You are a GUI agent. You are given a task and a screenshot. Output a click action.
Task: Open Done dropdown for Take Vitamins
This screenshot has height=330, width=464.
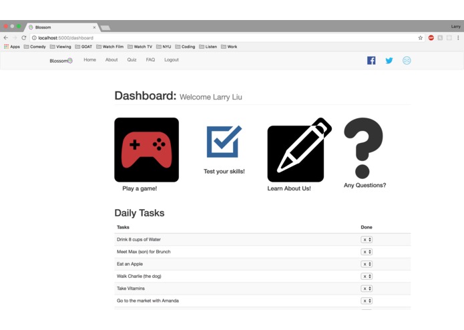pyautogui.click(x=367, y=289)
